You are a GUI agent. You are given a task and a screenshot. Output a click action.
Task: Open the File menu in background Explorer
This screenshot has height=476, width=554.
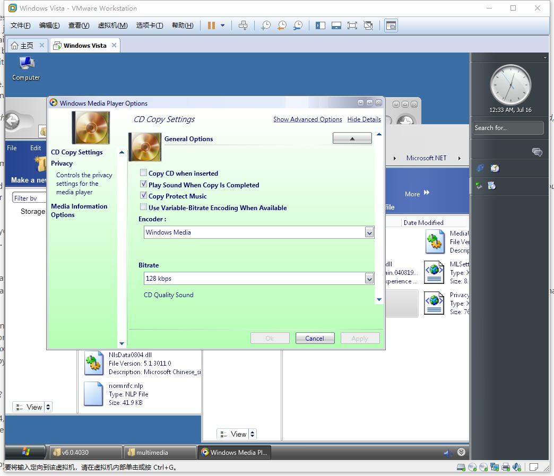[12, 148]
